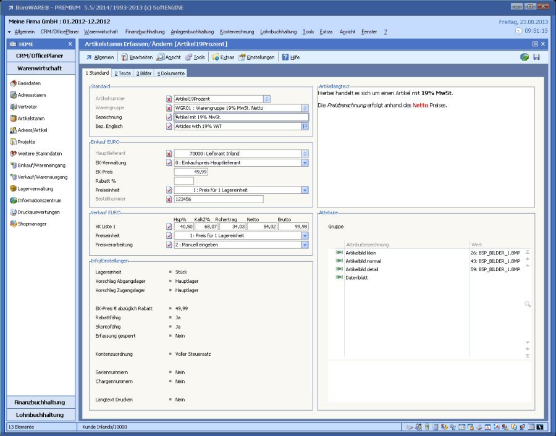The height and width of the screenshot is (436, 556).
Task: Open the Artikelnummer selector arrows
Action: pos(267,99)
